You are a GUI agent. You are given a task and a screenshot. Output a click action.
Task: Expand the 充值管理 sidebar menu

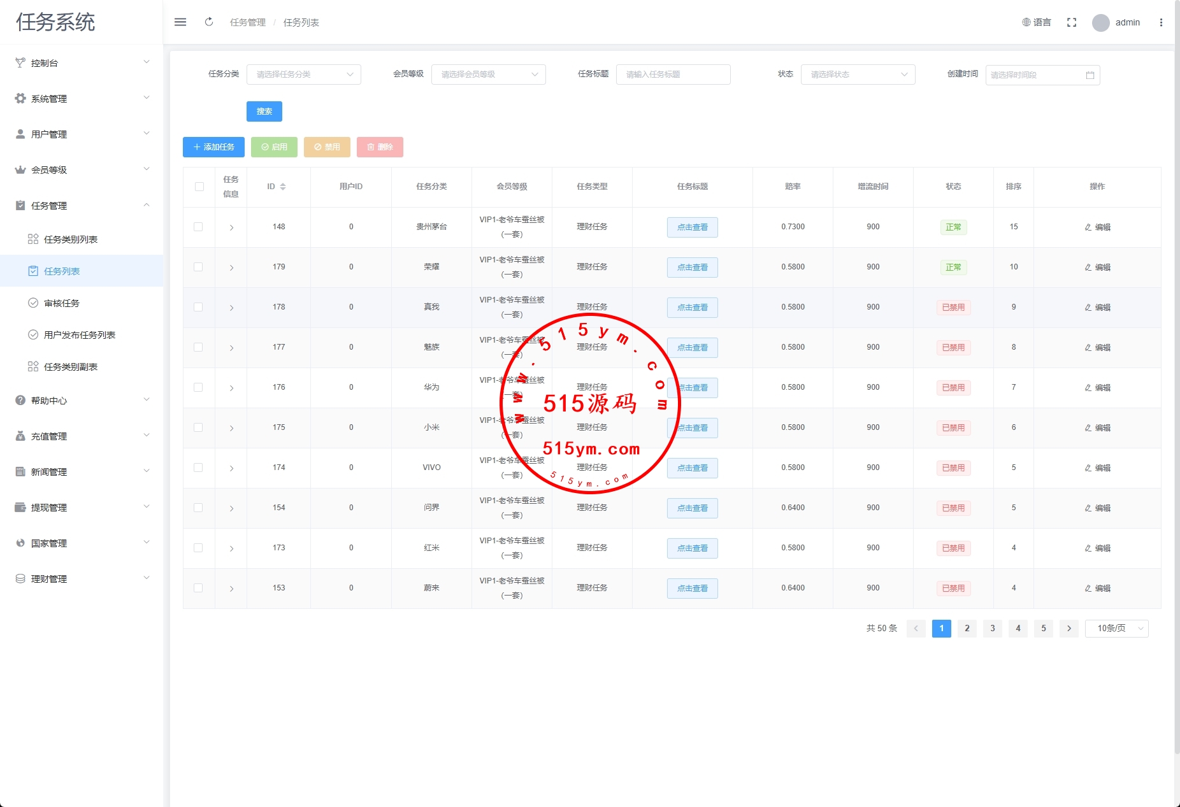pyautogui.click(x=82, y=436)
